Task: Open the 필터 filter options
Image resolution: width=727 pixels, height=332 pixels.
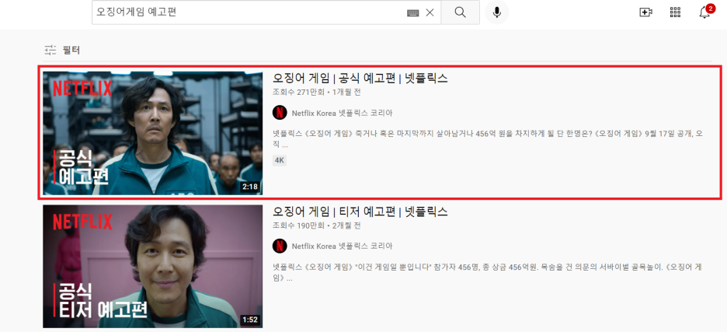Action: click(x=62, y=50)
